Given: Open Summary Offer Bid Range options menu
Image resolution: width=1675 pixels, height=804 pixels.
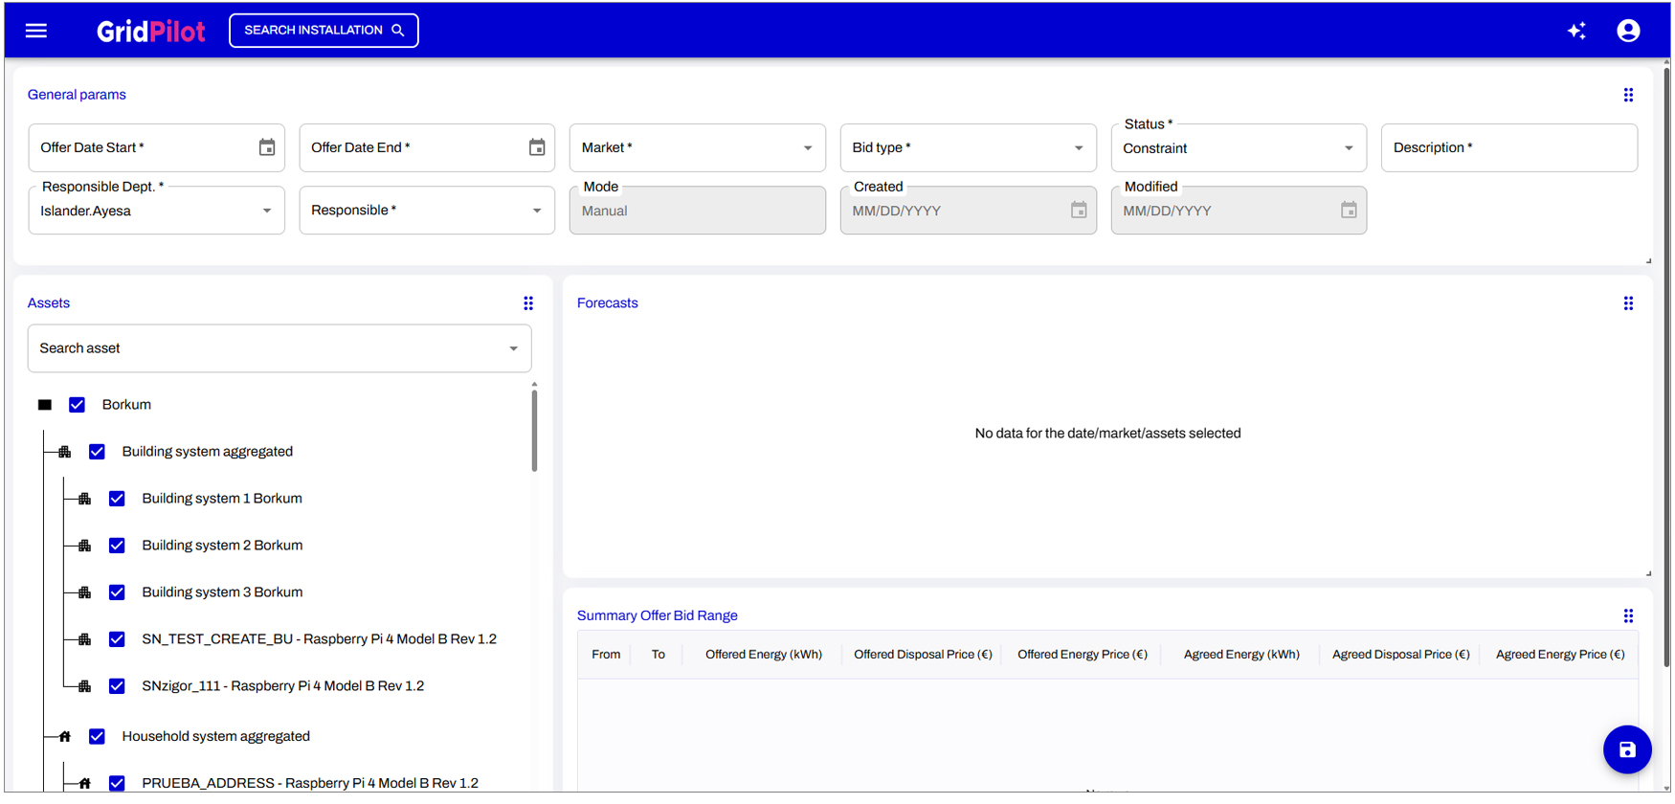Looking at the screenshot, I should (x=1628, y=615).
